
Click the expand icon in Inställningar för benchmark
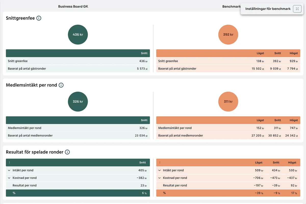(x=297, y=9)
